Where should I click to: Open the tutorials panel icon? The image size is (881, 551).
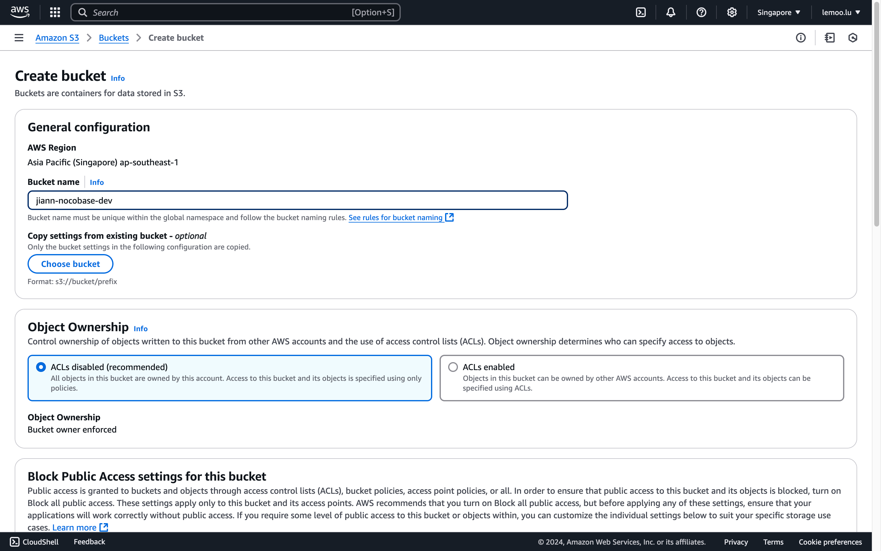click(x=830, y=38)
